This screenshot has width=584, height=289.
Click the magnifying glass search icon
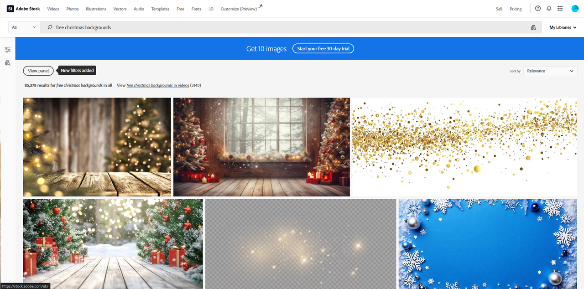point(48,27)
